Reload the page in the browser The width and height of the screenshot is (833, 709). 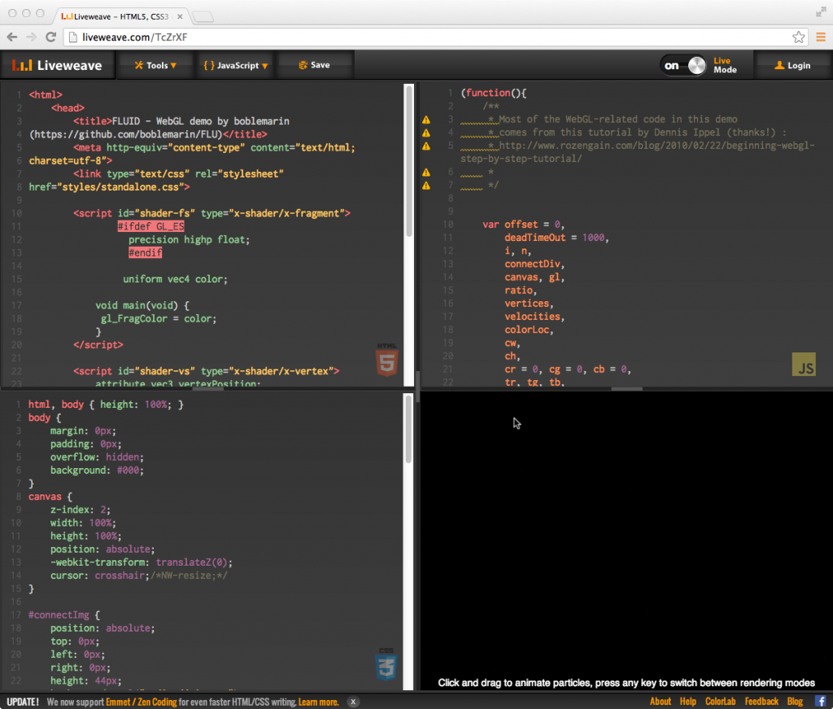click(x=50, y=37)
